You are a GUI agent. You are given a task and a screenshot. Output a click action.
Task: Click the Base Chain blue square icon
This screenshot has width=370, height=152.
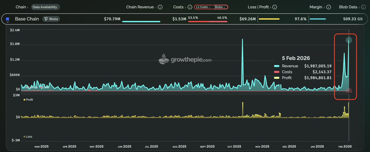8,19
